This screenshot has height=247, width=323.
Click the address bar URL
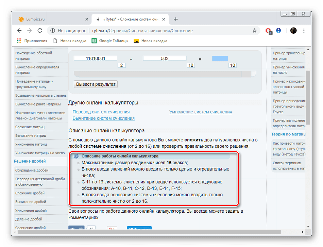coord(142,31)
